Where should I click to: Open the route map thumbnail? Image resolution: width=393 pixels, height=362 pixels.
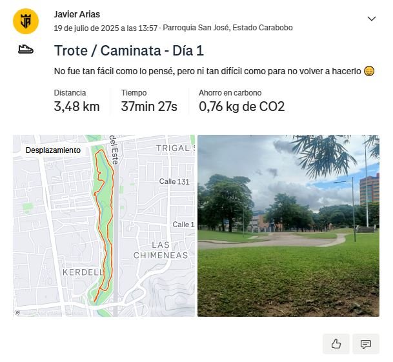pos(104,226)
